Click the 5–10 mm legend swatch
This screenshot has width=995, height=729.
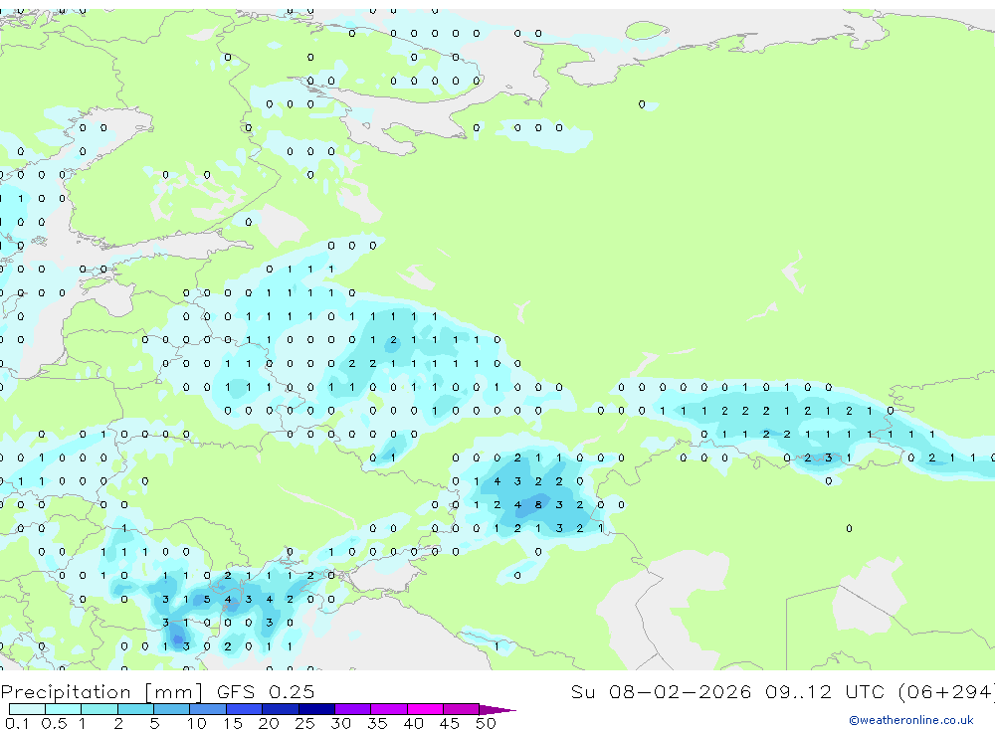click(x=171, y=709)
